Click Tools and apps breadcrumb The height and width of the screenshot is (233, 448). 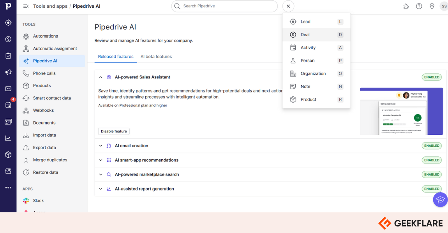pyautogui.click(x=50, y=6)
